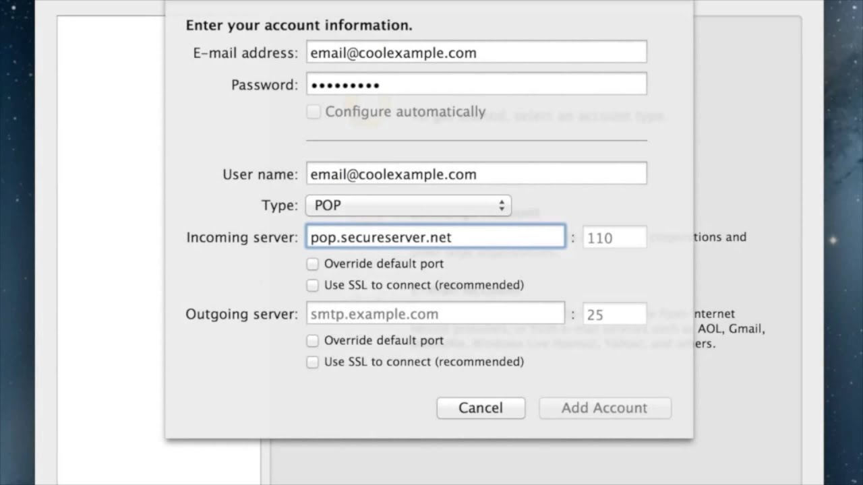Screen dimensions: 863x485
Task: Select the incoming port field showing 110
Action: click(x=614, y=238)
